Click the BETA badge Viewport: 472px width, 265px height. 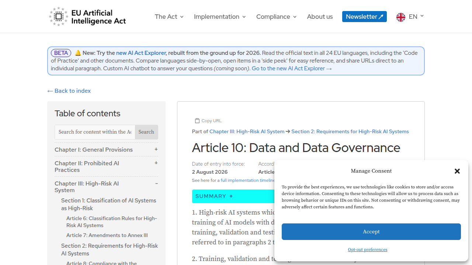pyautogui.click(x=61, y=53)
